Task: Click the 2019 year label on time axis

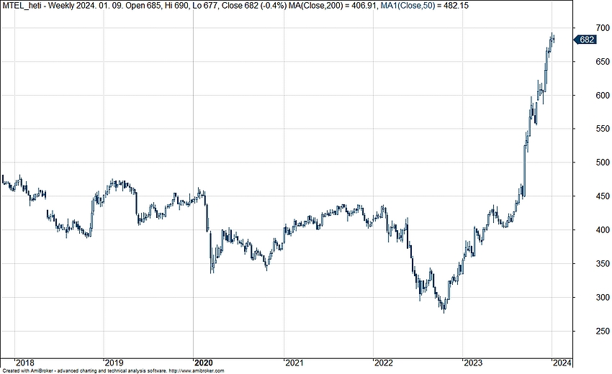Action: click(x=114, y=363)
